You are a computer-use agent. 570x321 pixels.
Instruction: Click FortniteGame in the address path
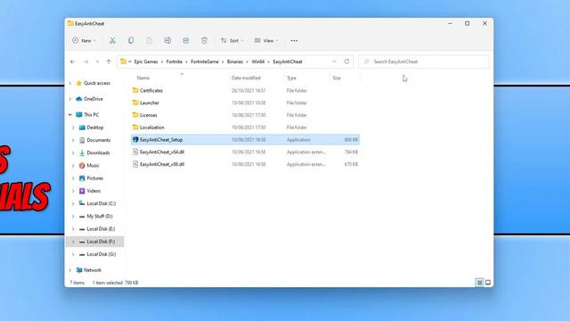coord(205,62)
